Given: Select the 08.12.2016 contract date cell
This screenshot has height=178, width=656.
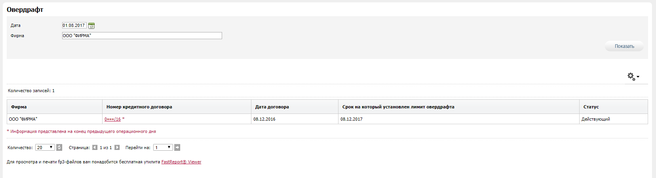Looking at the screenshot, I should click(x=295, y=119).
